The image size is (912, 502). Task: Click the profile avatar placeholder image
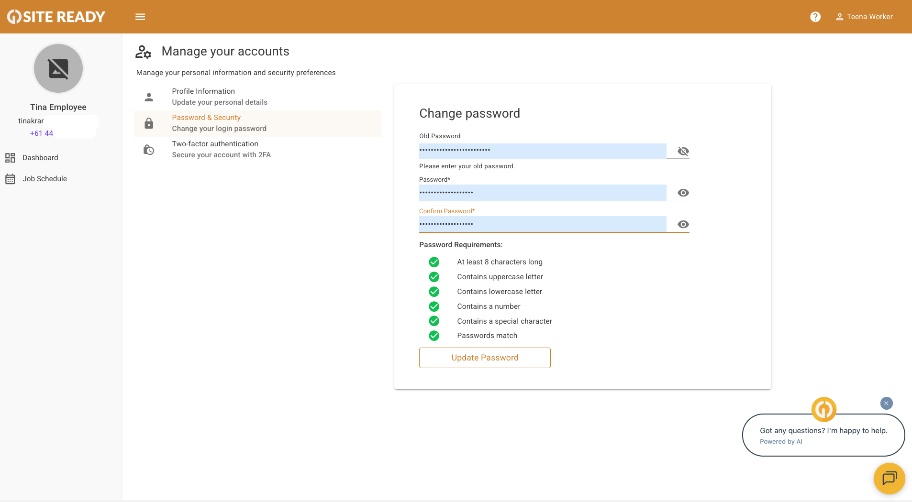58,68
